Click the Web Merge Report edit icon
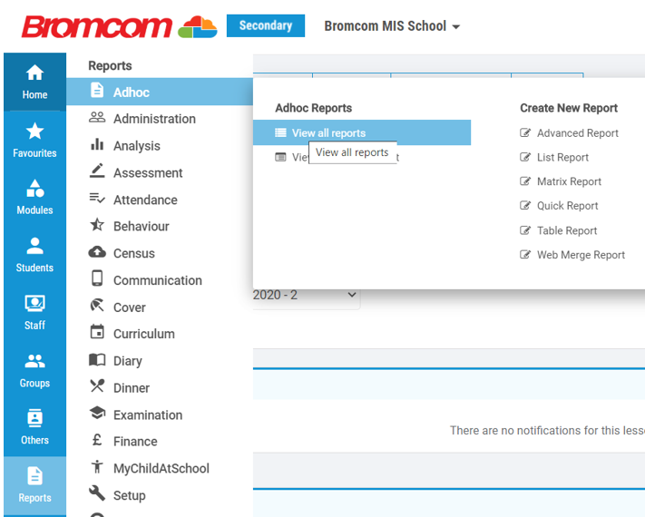Screen dimensions: 645x517 tap(525, 254)
